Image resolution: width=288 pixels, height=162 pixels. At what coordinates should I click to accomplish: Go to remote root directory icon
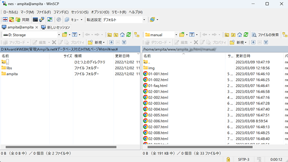tap(233, 35)
